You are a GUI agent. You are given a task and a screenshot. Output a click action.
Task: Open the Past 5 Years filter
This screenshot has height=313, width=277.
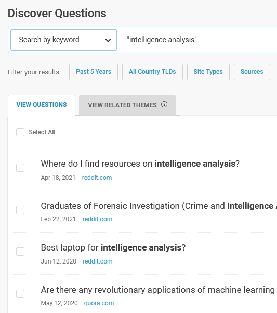tap(94, 72)
